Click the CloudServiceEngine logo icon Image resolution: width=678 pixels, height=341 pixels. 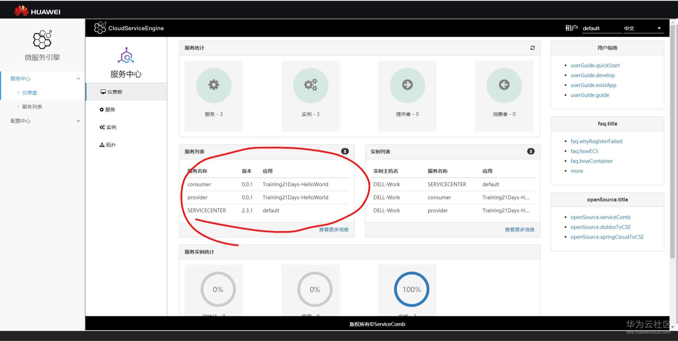point(100,28)
